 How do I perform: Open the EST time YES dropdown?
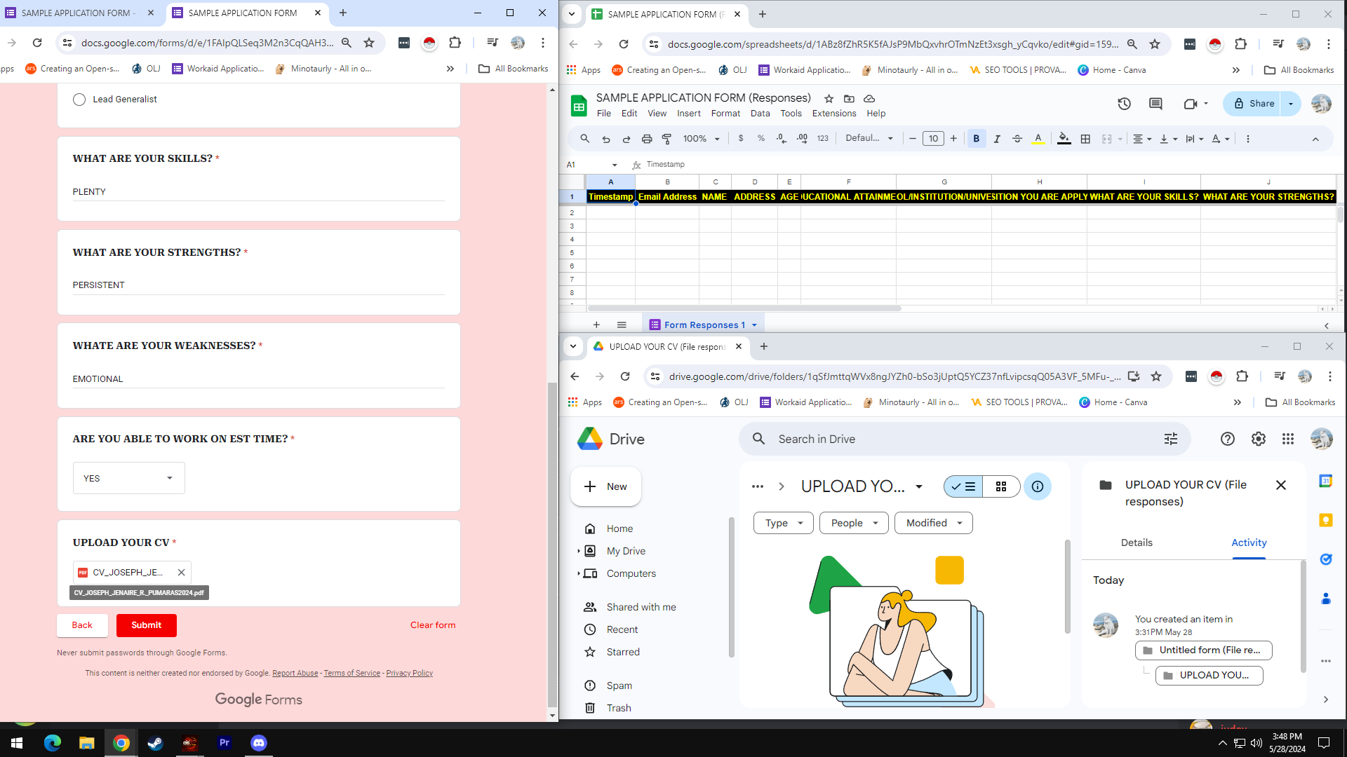tap(129, 478)
